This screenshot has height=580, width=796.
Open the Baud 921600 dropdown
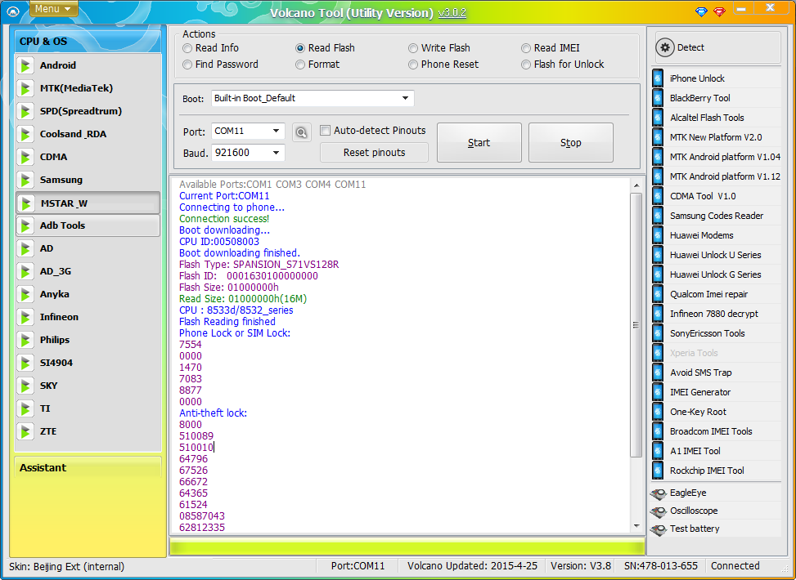click(276, 153)
